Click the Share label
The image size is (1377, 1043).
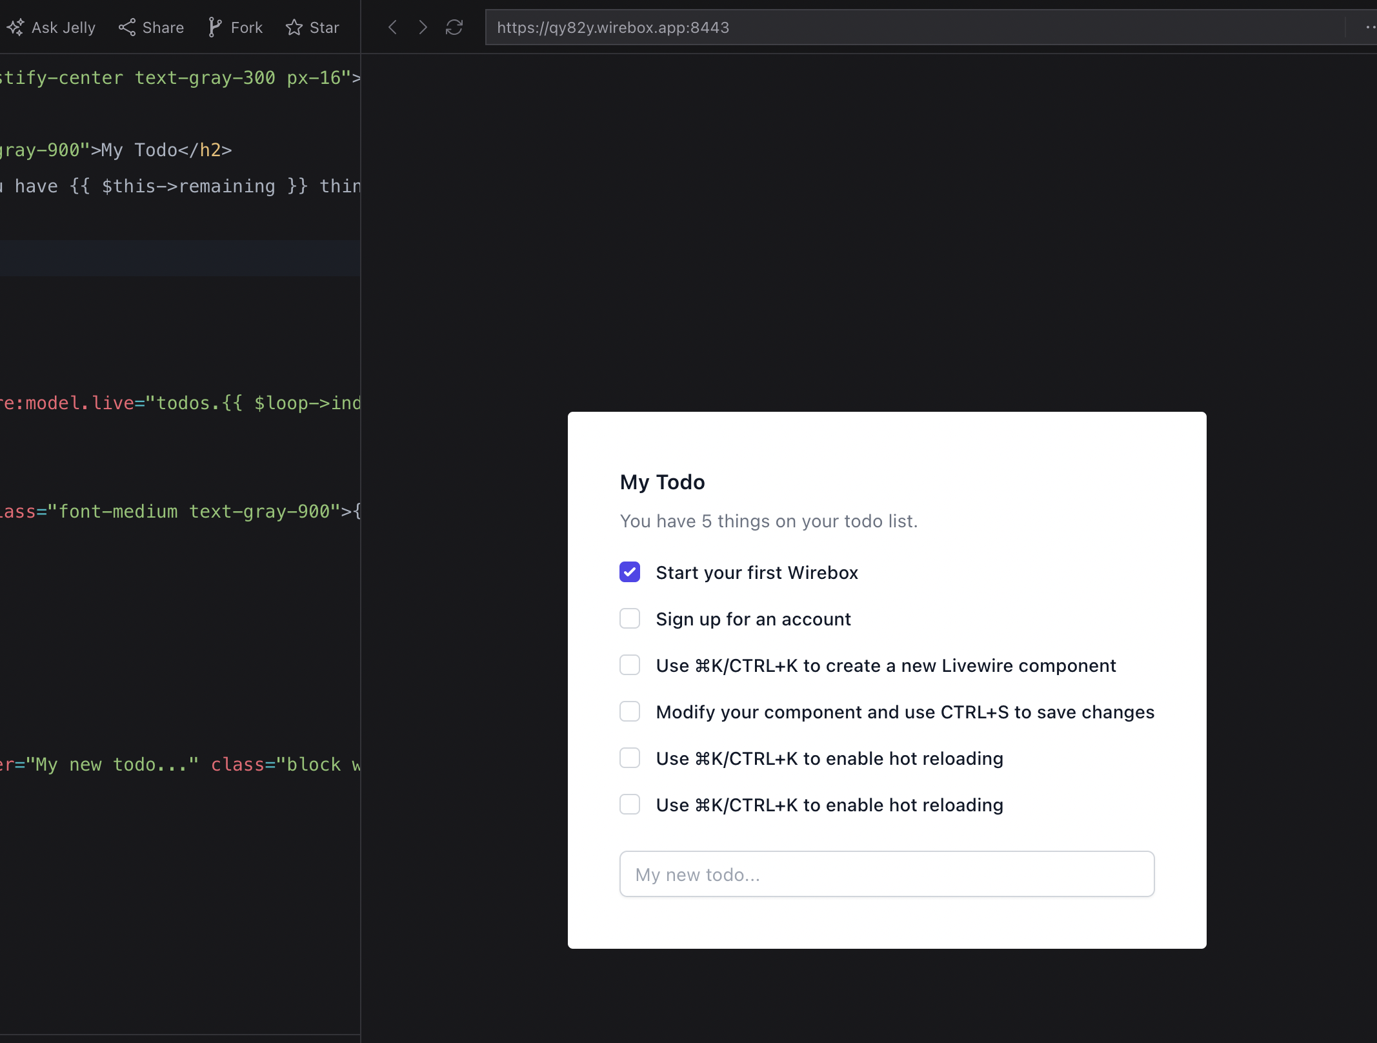(x=163, y=28)
